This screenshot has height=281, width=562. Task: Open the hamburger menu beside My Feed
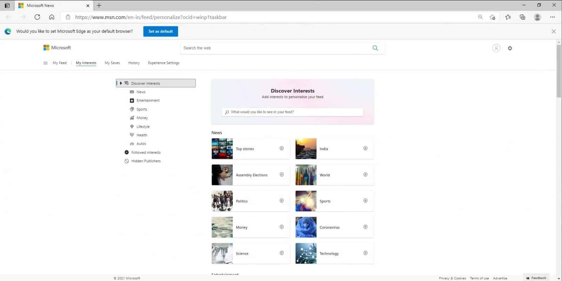(45, 63)
